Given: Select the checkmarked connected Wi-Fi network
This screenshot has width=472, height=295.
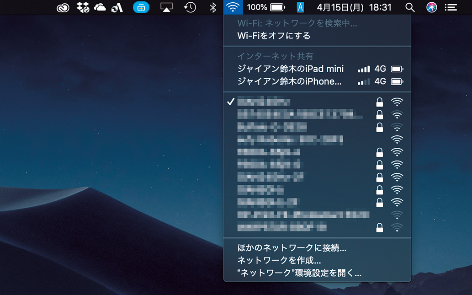Looking at the screenshot, I should [x=264, y=102].
